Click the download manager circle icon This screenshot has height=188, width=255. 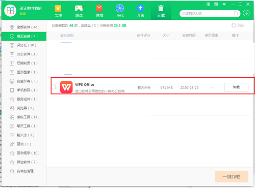(246, 13)
